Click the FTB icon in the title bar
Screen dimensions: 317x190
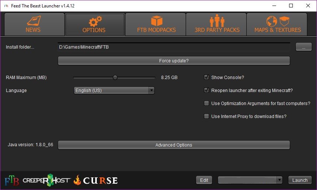6,6
